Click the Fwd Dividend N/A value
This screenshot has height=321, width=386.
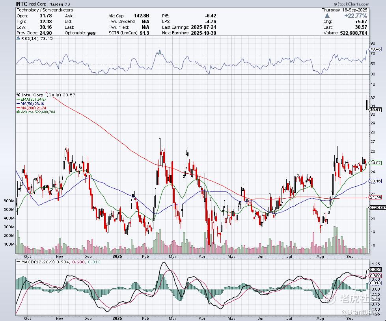click(x=145, y=21)
